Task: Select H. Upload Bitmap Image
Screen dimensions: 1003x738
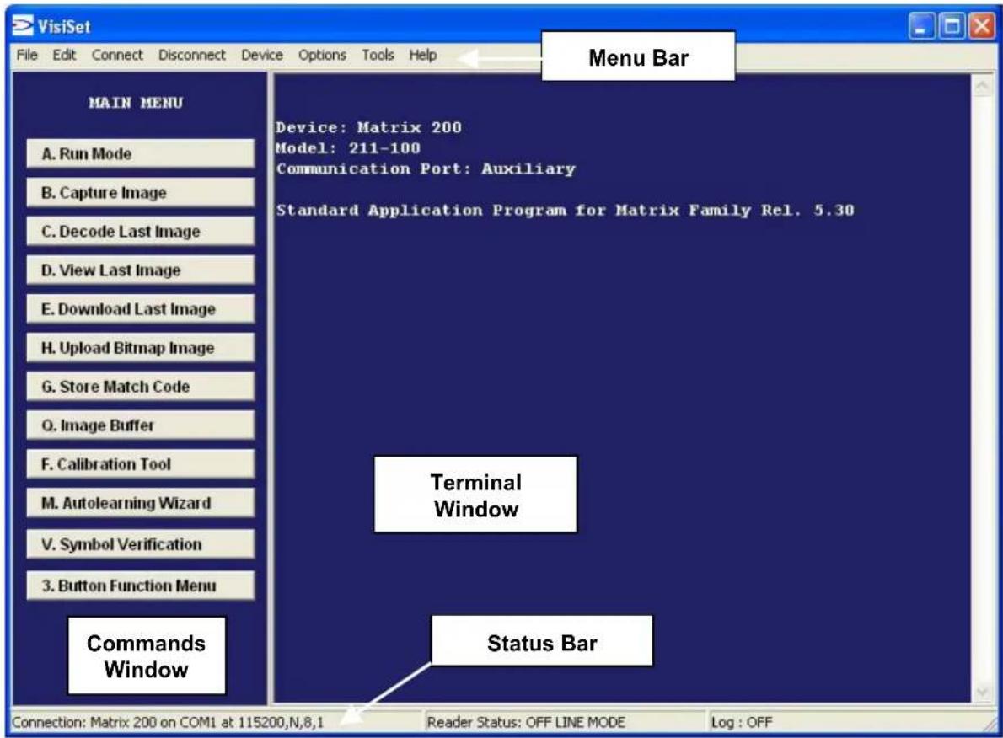Action: pyautogui.click(x=140, y=348)
